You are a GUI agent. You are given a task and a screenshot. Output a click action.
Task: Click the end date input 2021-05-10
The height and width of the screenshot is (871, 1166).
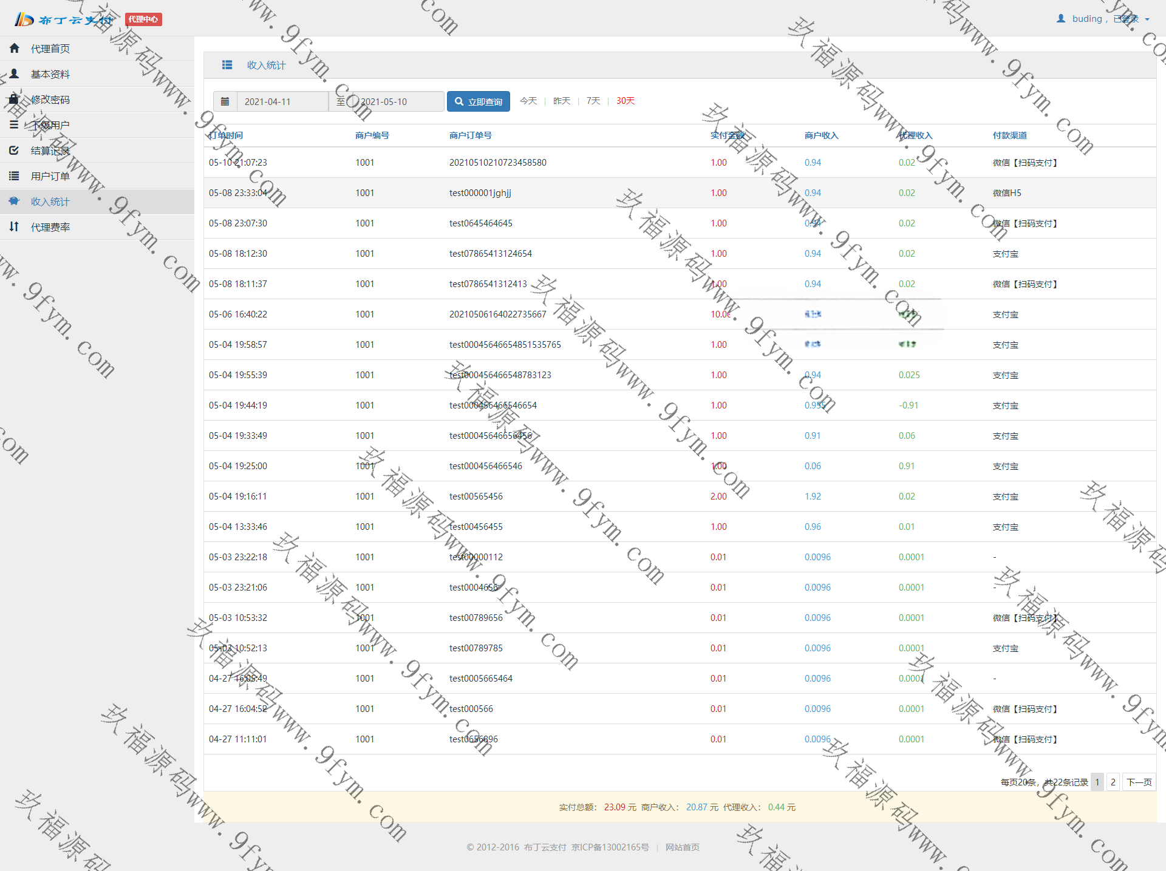(x=398, y=101)
